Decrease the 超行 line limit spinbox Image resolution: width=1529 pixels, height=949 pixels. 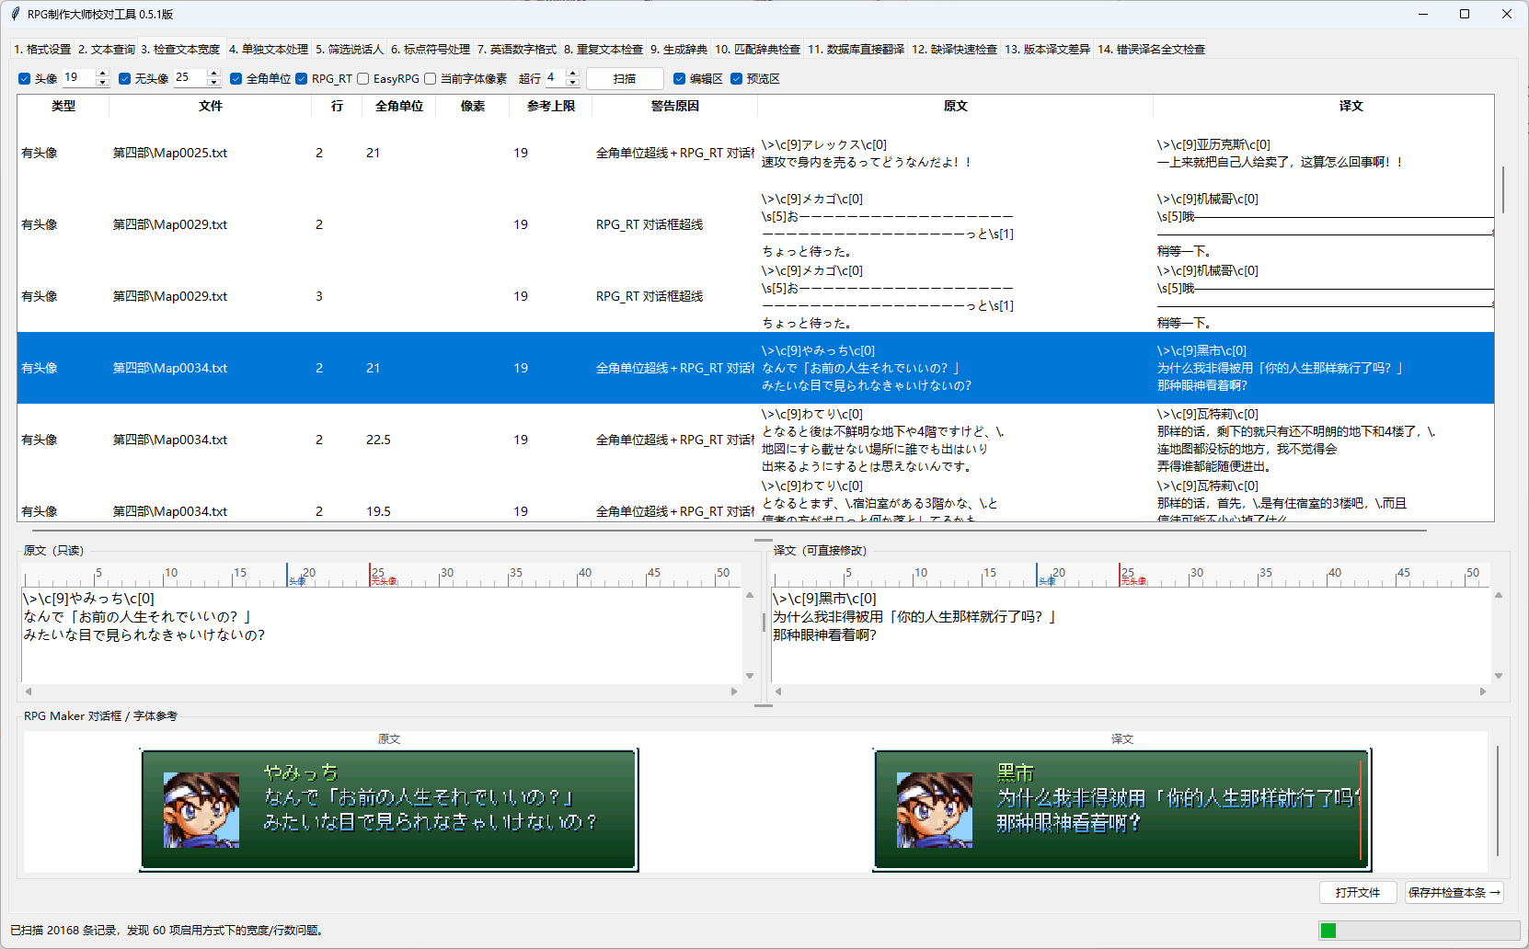coord(572,83)
